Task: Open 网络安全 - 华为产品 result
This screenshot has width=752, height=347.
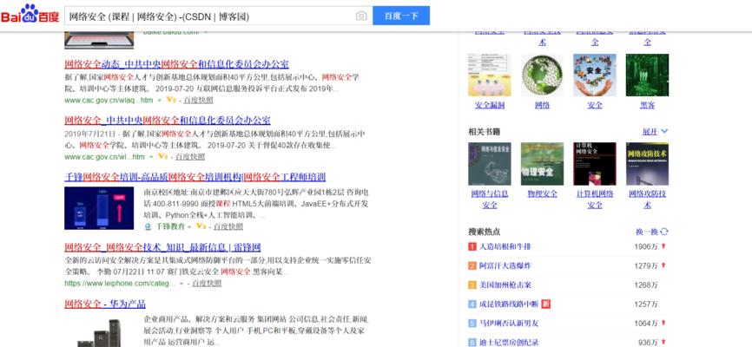Action: (x=105, y=304)
